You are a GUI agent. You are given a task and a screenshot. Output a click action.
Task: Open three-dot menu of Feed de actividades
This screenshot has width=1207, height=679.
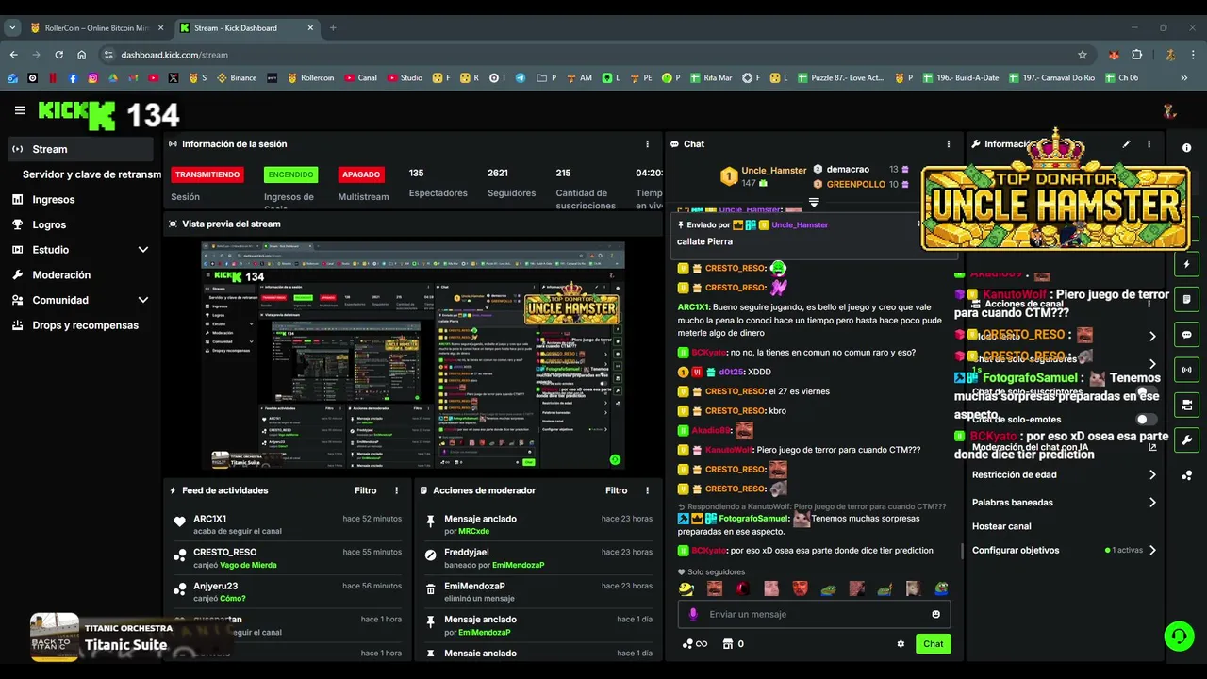[396, 490]
